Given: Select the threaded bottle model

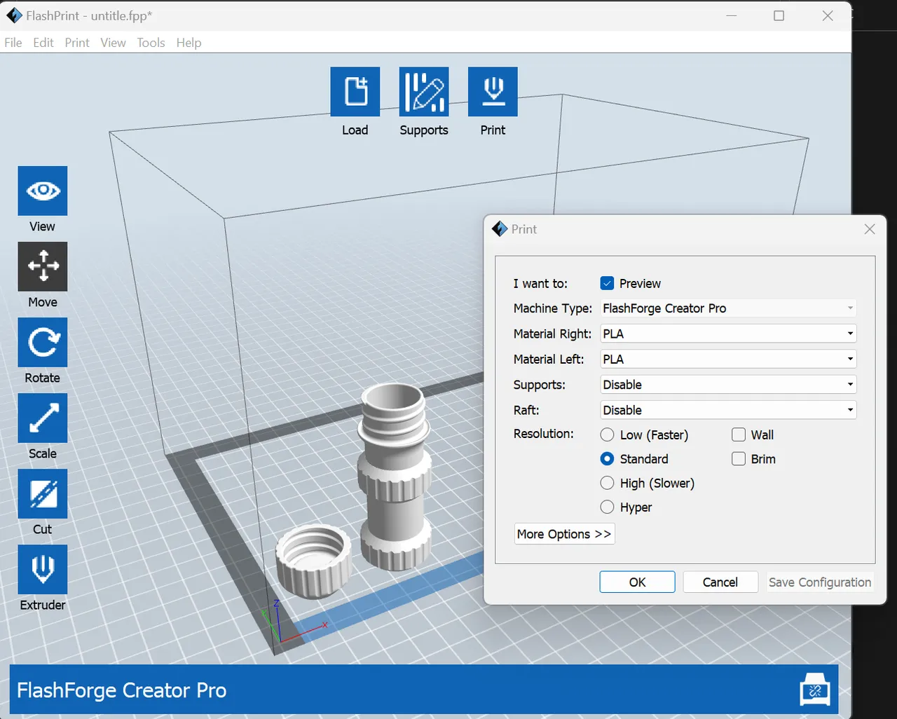Looking at the screenshot, I should coord(395,477).
